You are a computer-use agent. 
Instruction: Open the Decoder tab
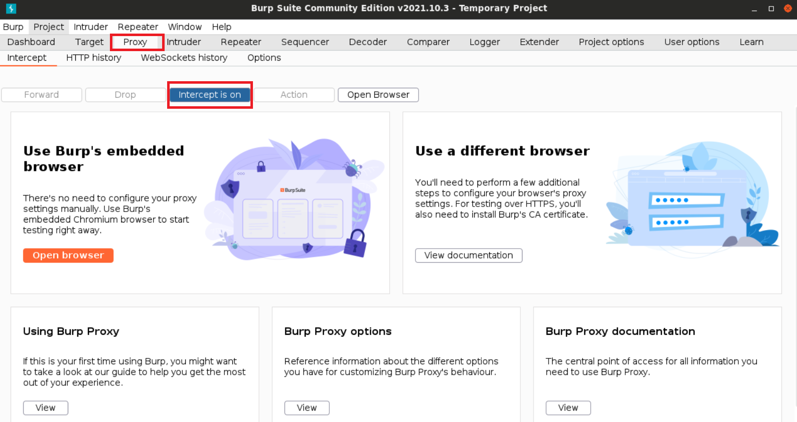click(368, 42)
